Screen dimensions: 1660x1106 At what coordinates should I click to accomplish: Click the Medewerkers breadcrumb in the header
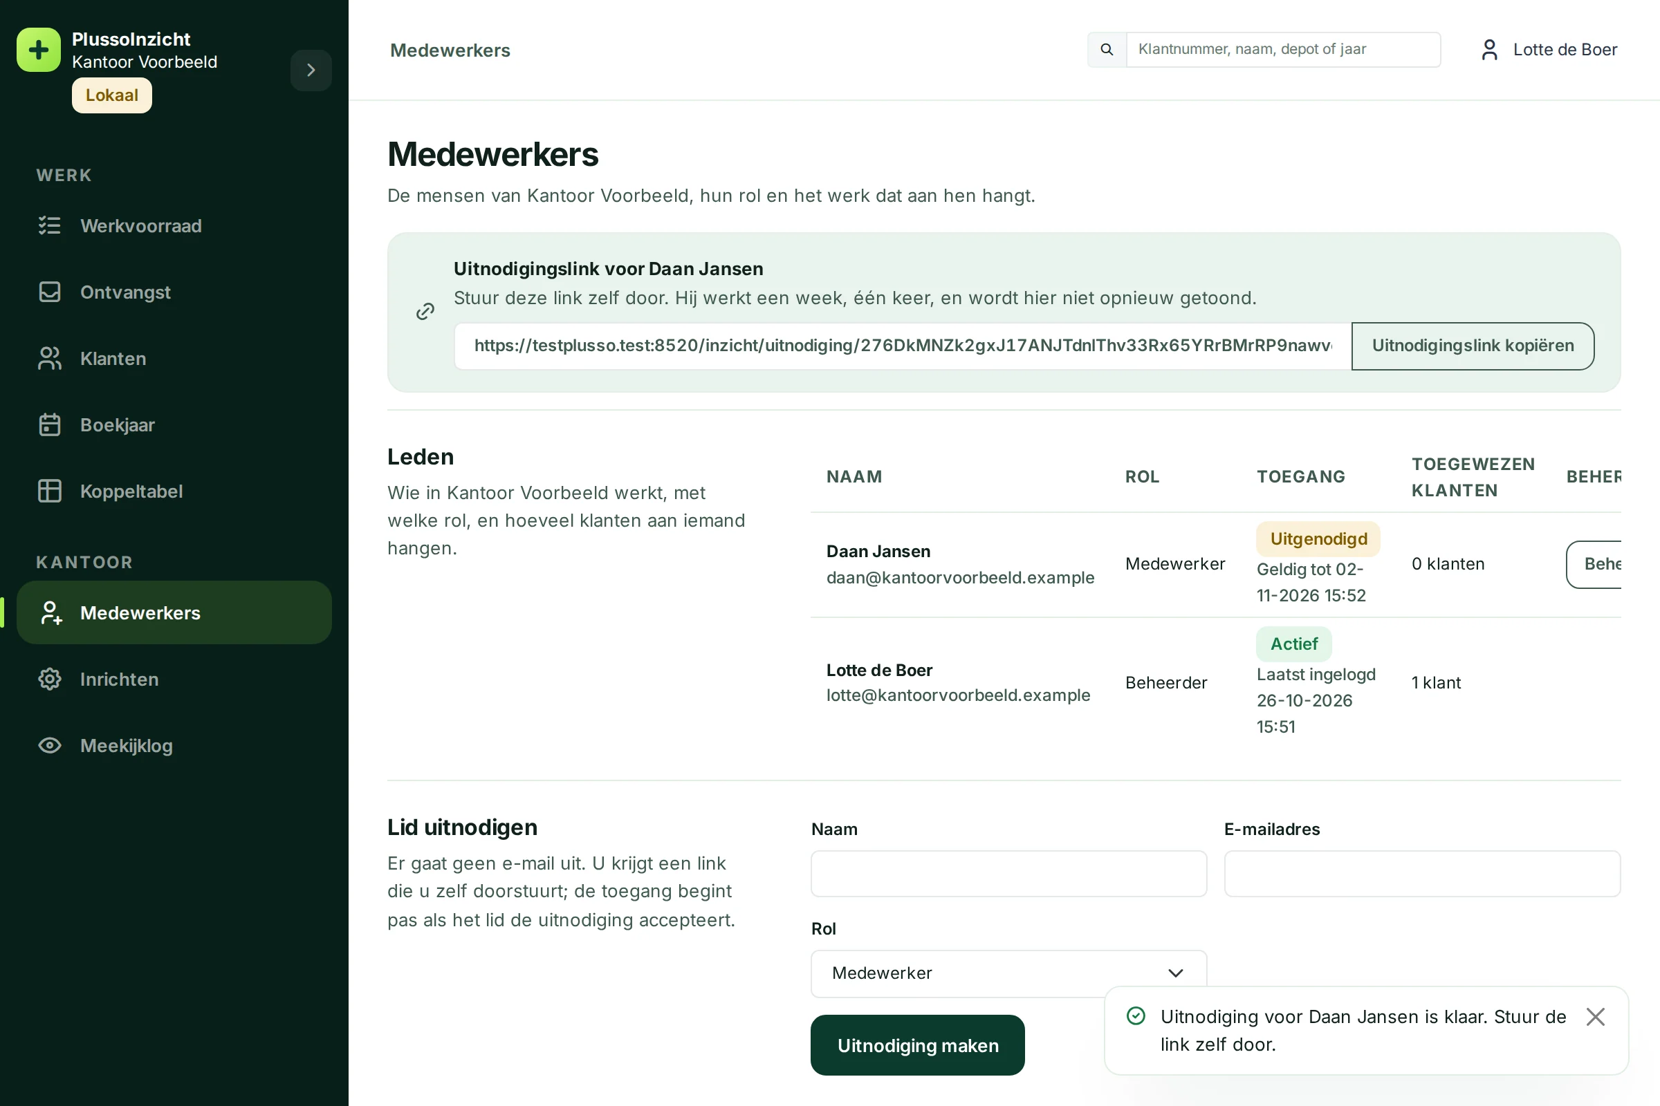(450, 50)
